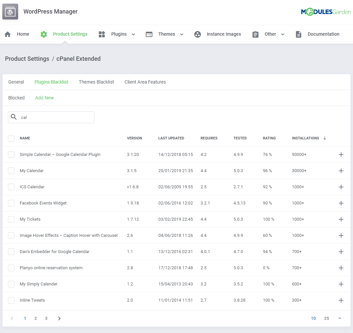
Task: Show 10 entries per page
Action: pyautogui.click(x=313, y=318)
